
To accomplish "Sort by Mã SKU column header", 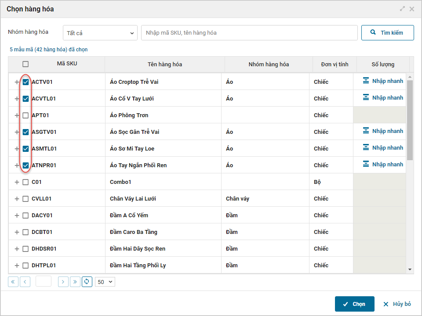I will [67, 64].
